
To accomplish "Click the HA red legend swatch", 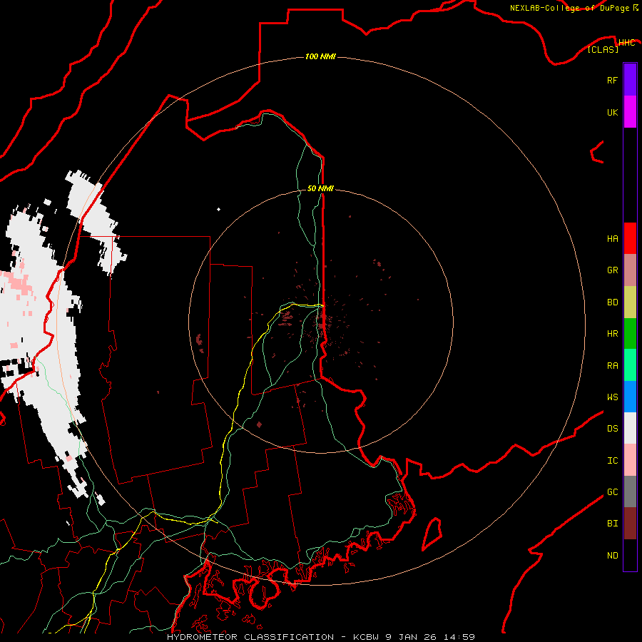I will (630, 238).
